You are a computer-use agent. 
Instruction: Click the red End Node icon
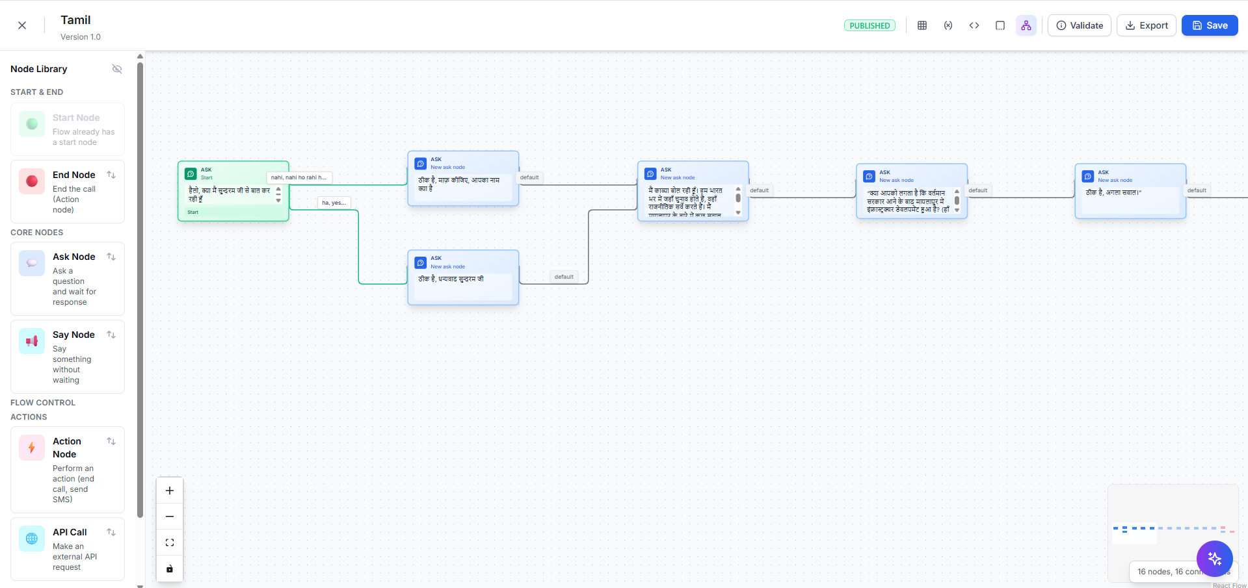[32, 181]
